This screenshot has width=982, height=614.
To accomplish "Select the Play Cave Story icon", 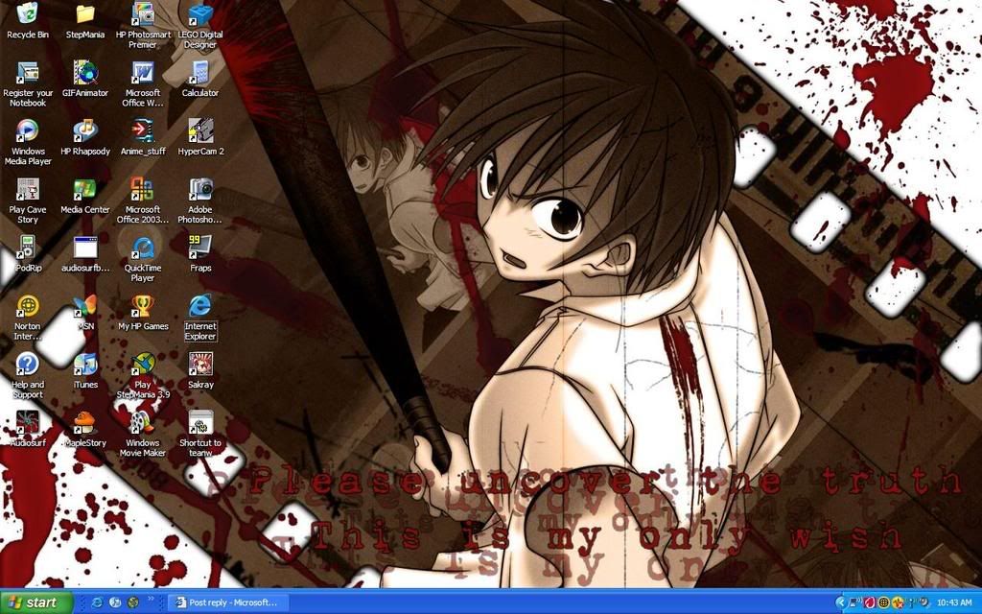I will click(28, 201).
